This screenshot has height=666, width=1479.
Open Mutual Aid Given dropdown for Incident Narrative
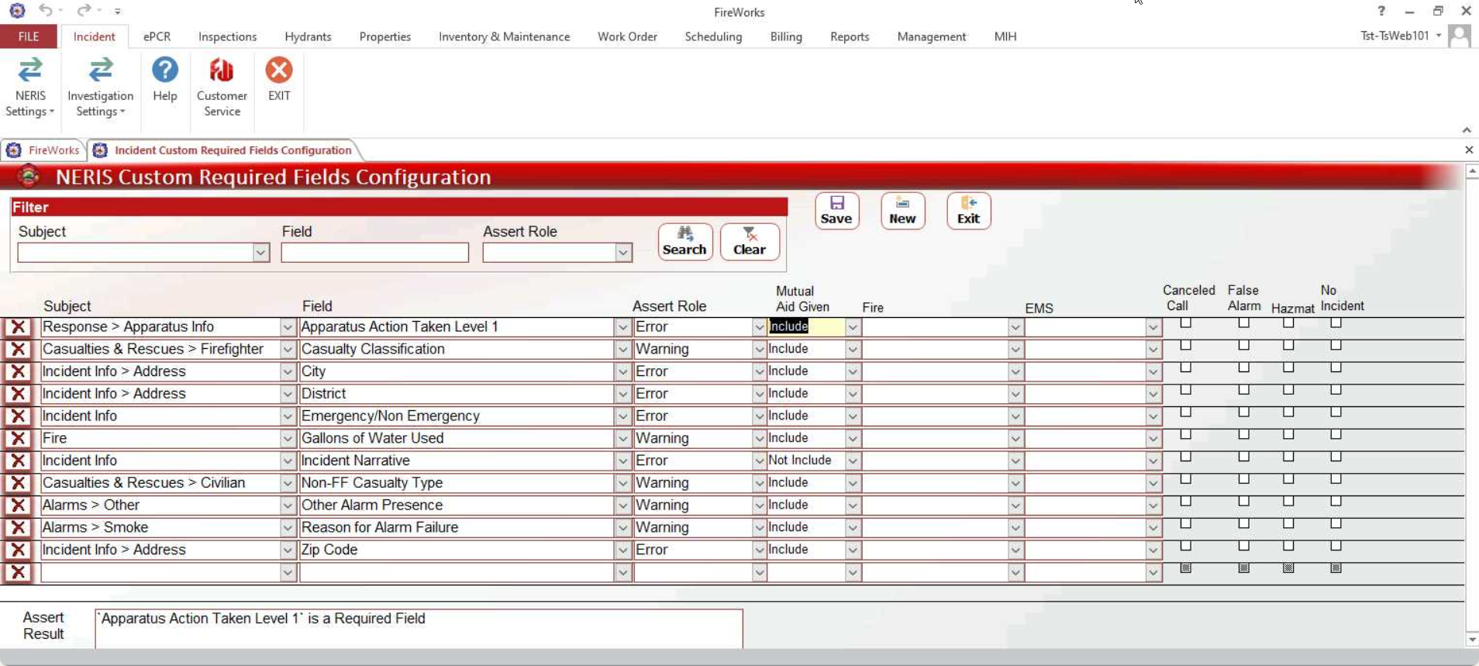click(x=853, y=461)
